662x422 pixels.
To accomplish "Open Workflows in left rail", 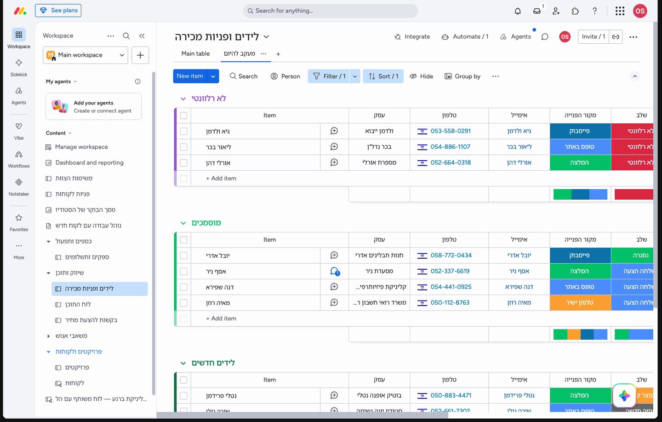I will (19, 159).
